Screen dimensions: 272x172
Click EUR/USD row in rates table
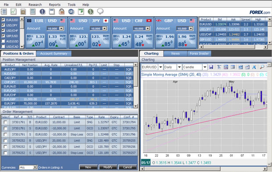pos(233,24)
